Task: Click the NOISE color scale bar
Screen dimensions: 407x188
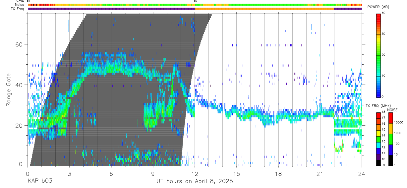Action: coord(390,139)
